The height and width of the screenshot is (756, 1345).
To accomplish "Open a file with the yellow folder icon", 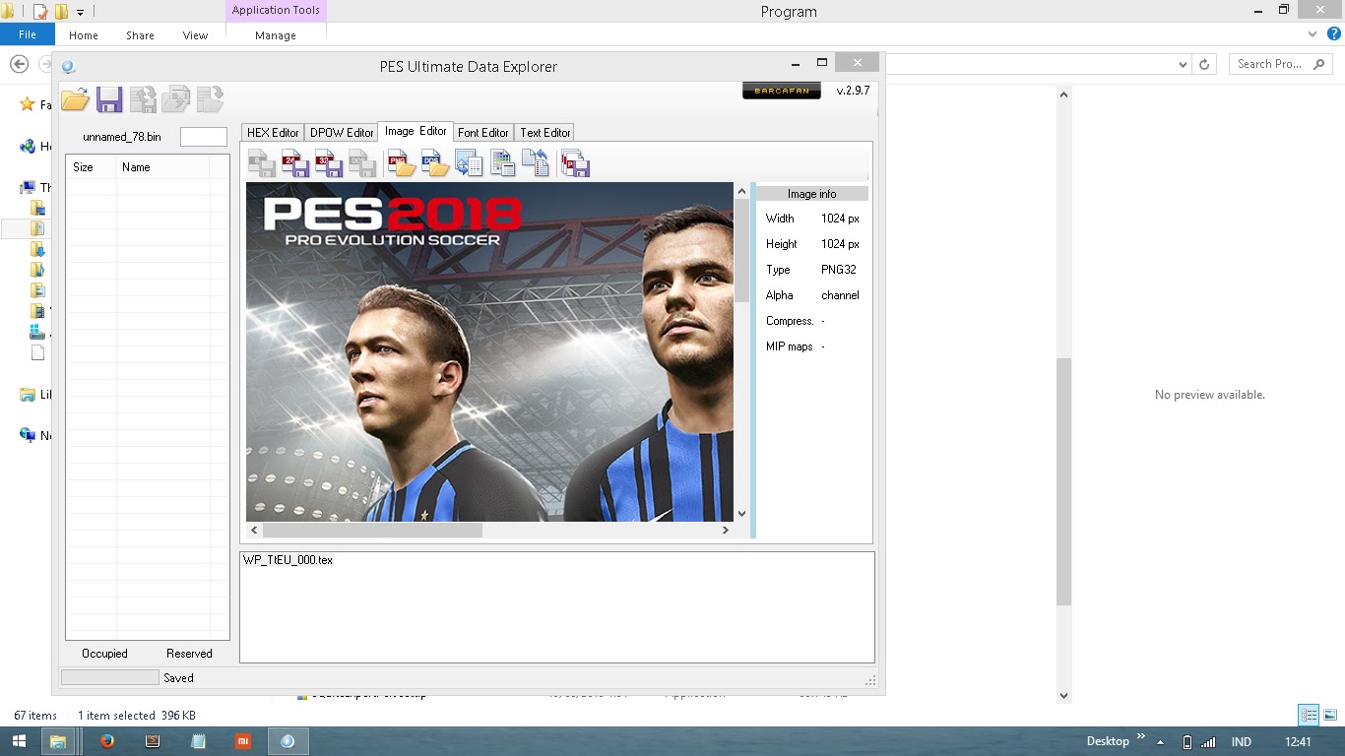I will pos(76,99).
